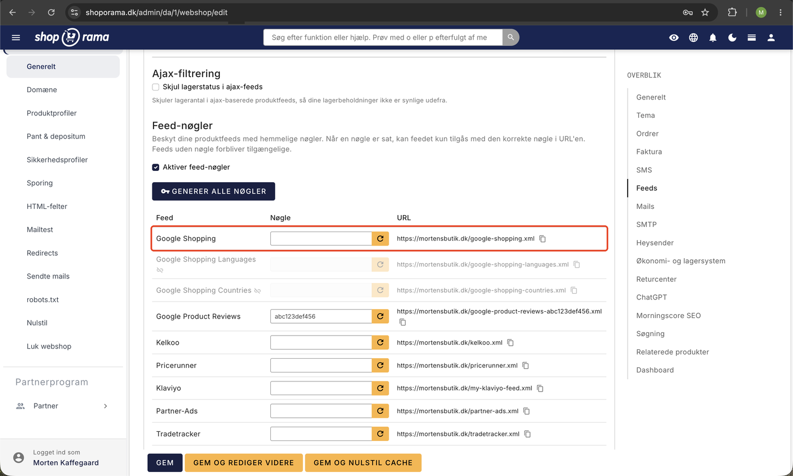The height and width of the screenshot is (476, 793).
Task: Click Morten Kaffegaard user name
Action: pos(66,462)
